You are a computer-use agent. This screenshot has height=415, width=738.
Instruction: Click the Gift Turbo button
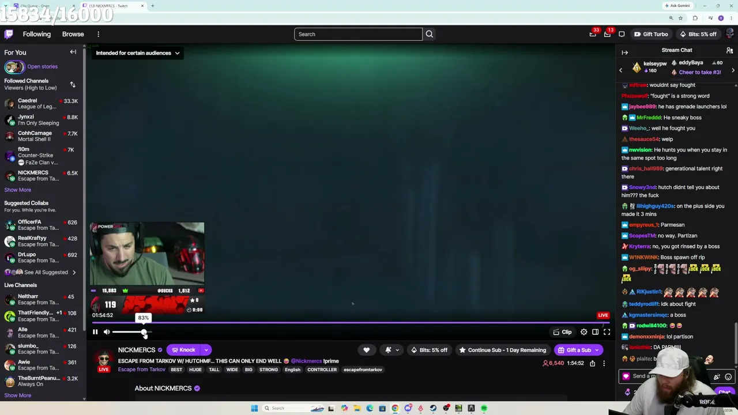pyautogui.click(x=651, y=34)
